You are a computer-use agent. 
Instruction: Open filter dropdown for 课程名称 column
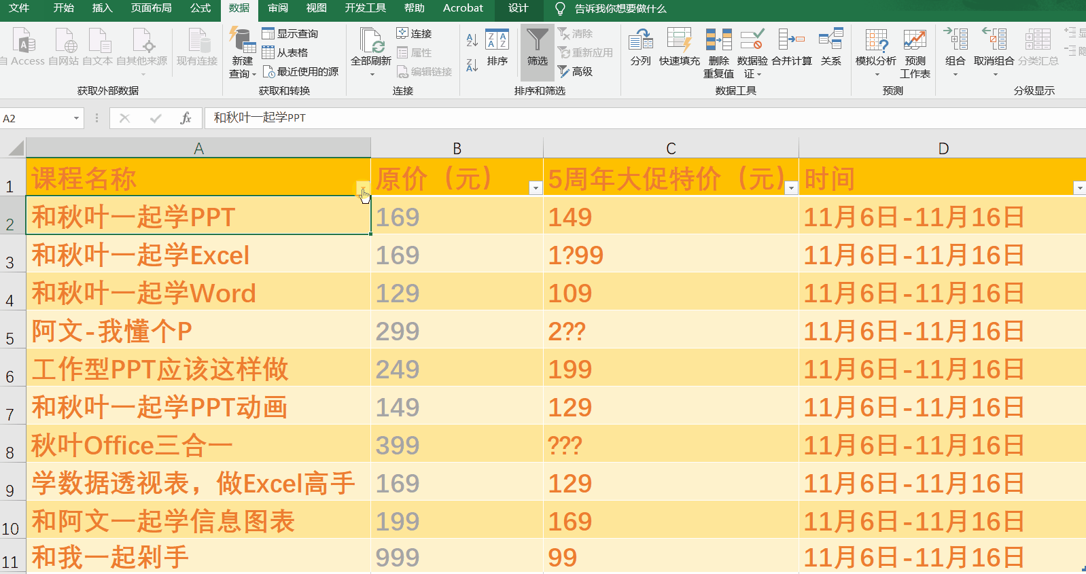click(362, 187)
